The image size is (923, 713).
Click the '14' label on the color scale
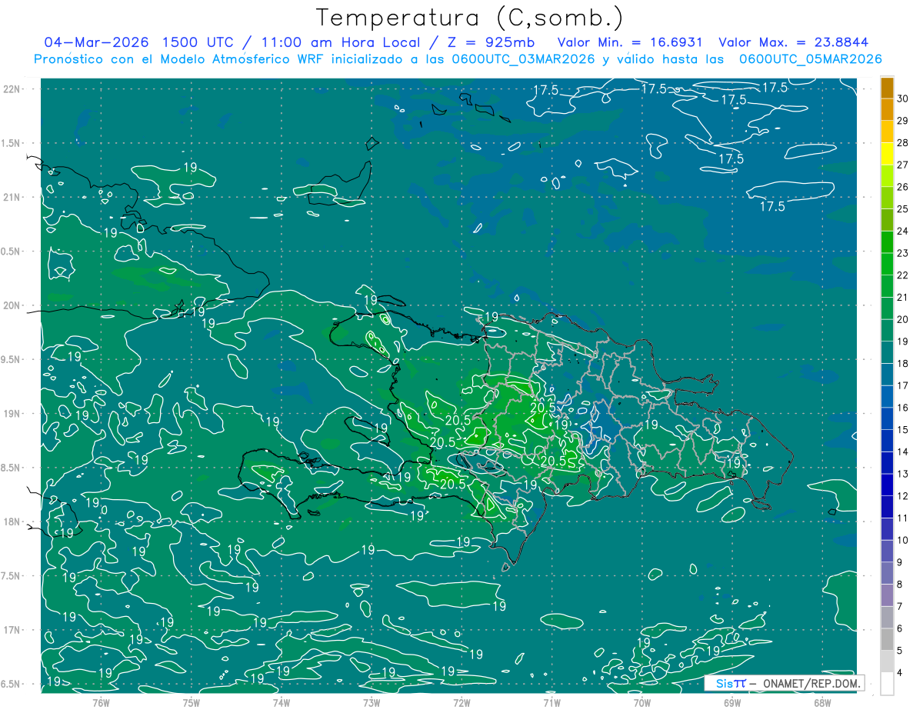point(903,451)
